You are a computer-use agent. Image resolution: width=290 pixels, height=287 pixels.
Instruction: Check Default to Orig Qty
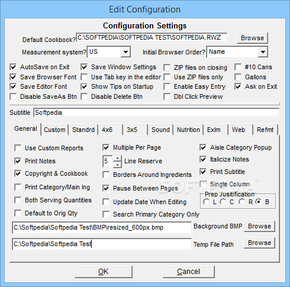18,213
